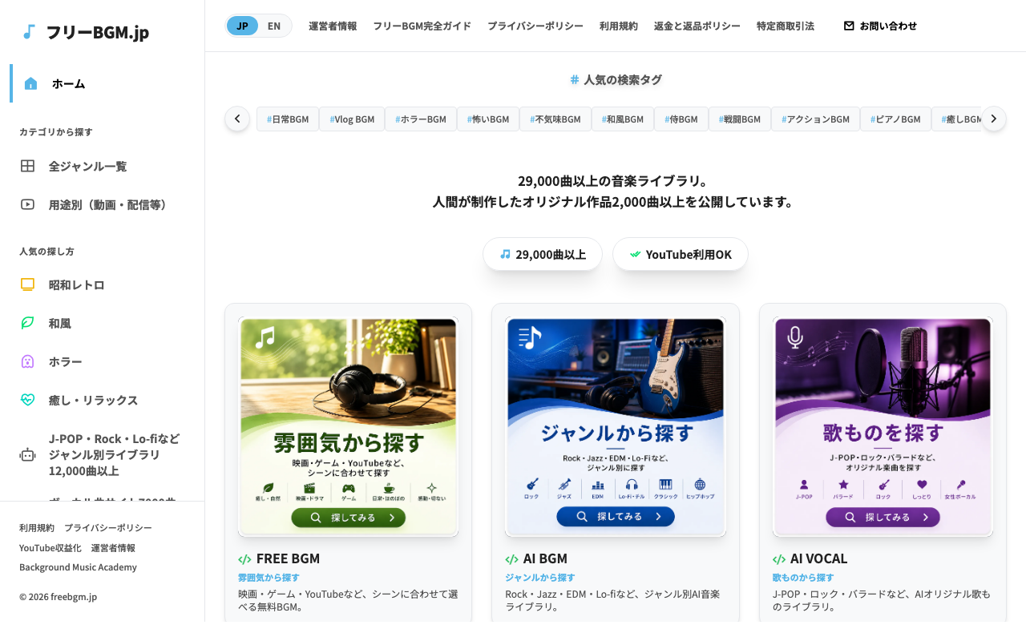The height and width of the screenshot is (641, 1026).
Task: Open Background Music Academy footer link
Action: point(78,567)
